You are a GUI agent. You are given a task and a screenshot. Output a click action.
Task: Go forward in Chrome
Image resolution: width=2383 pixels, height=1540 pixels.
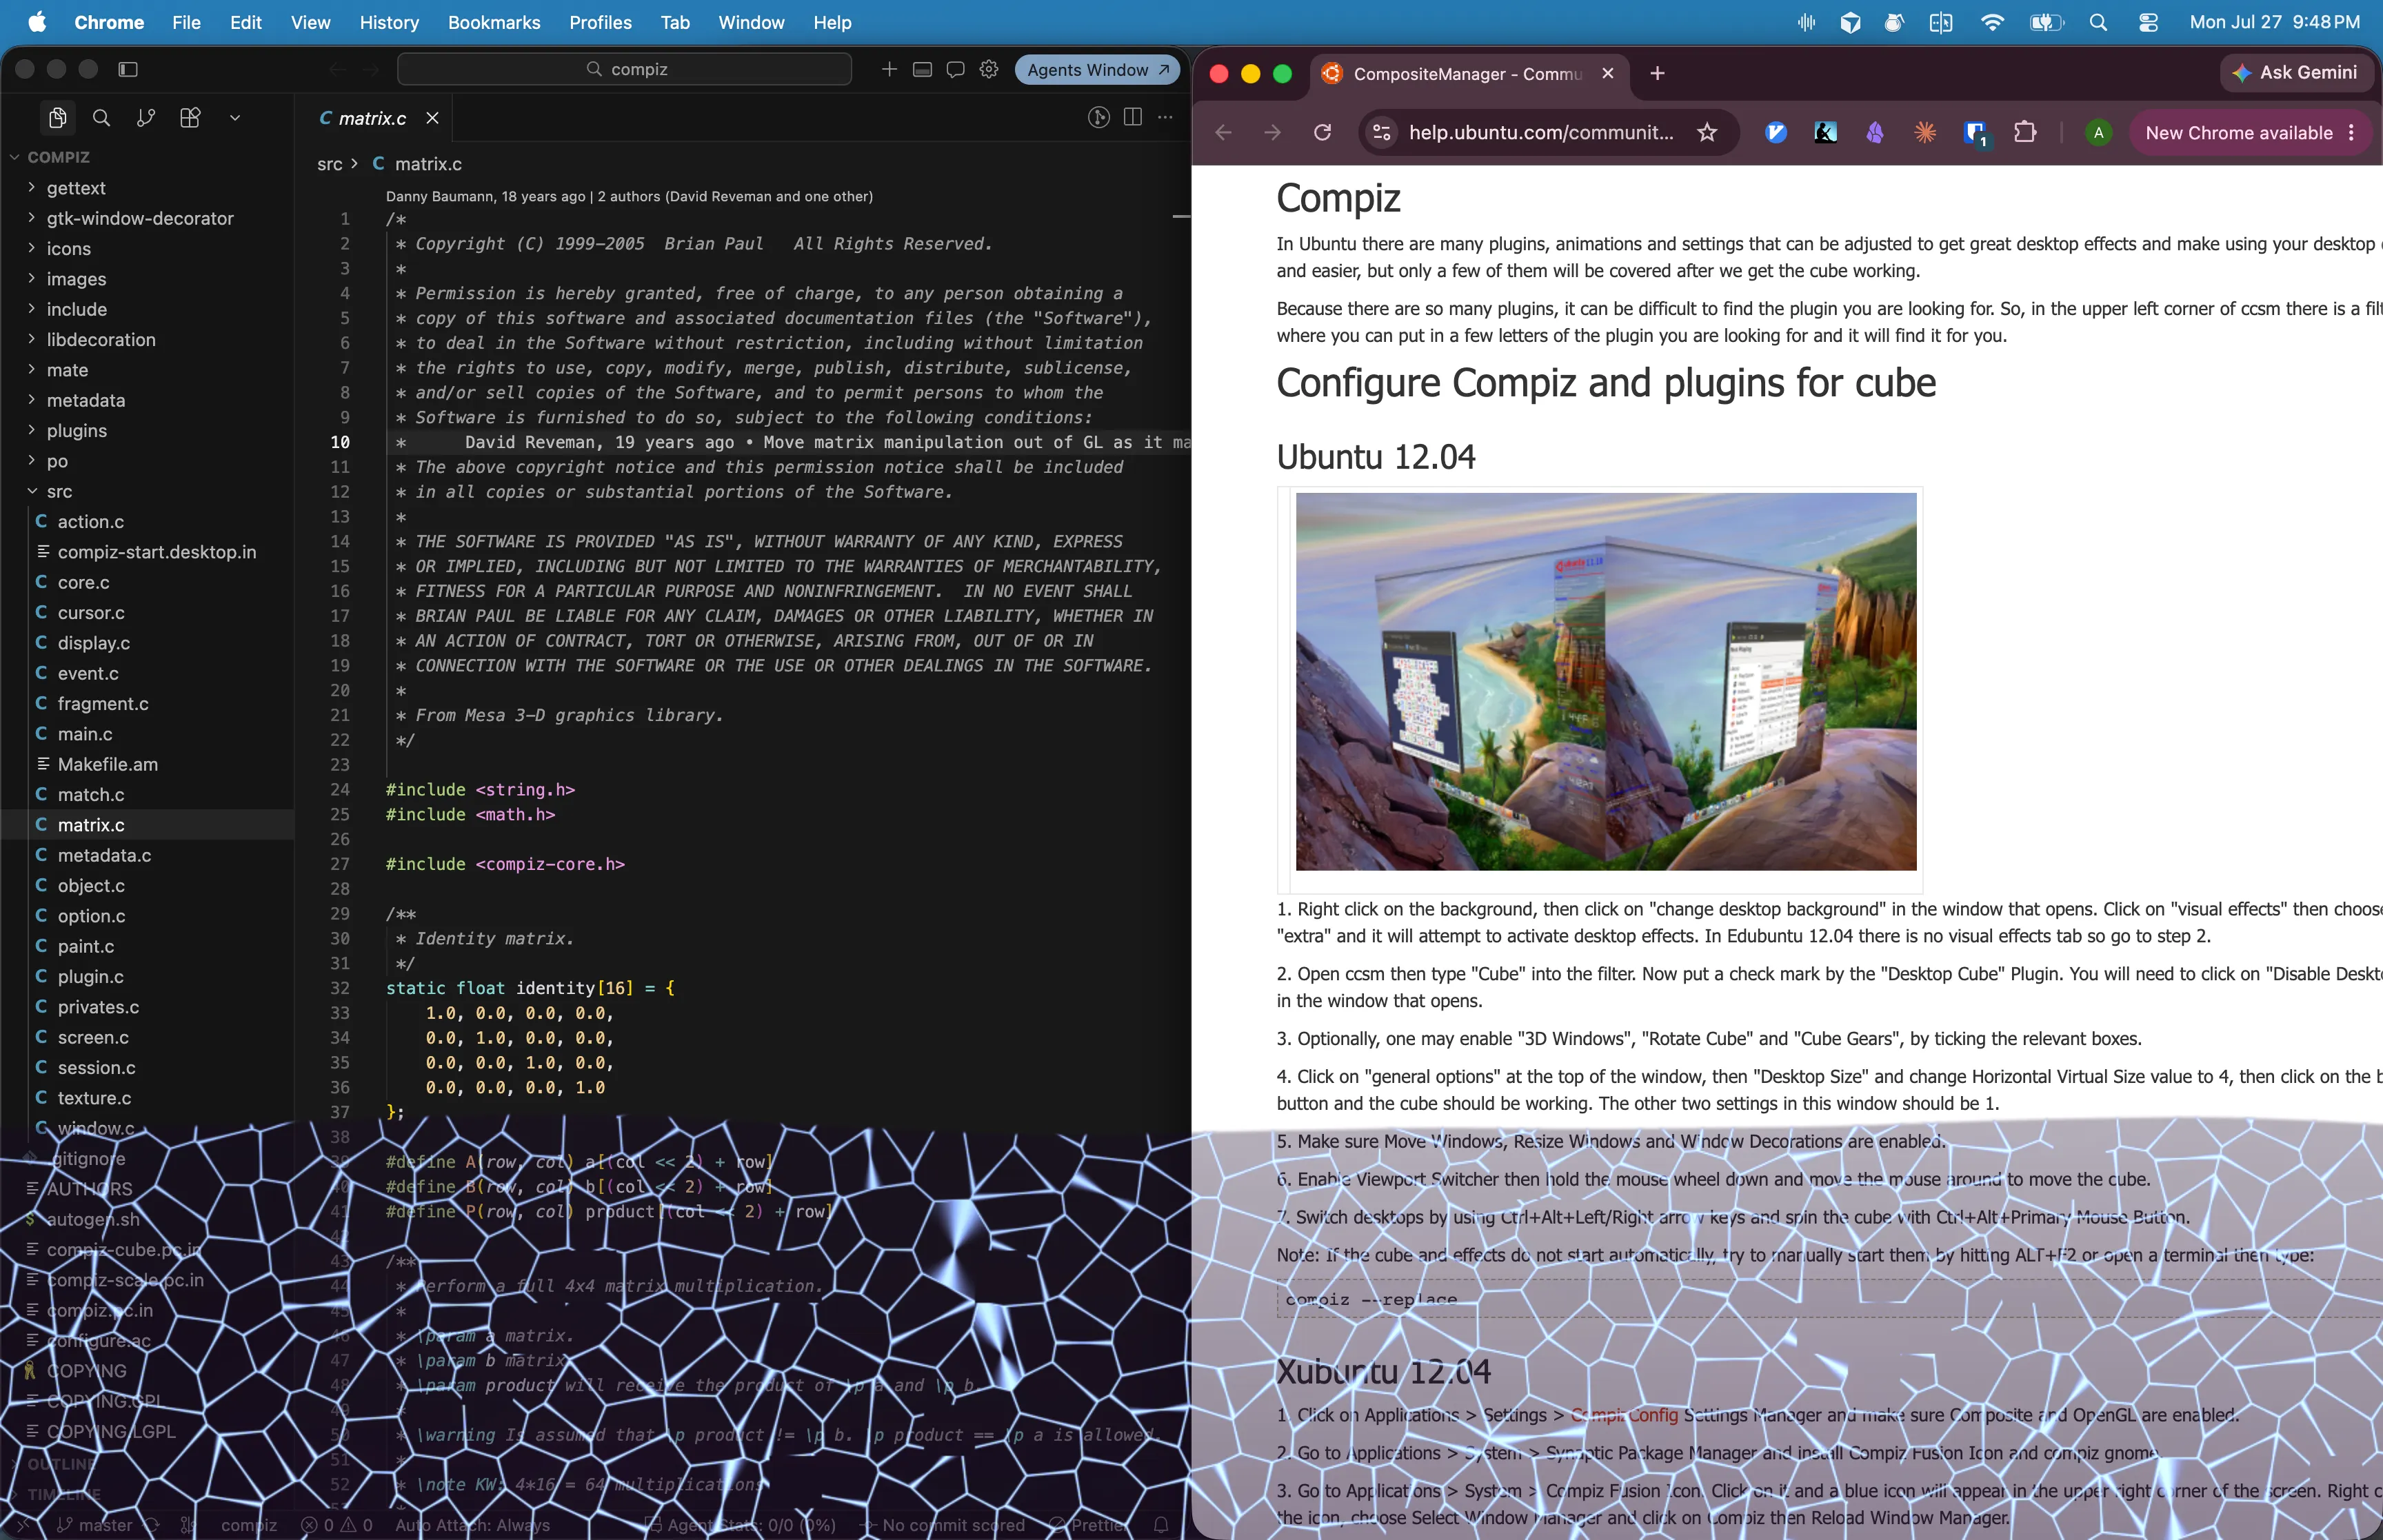[1272, 133]
